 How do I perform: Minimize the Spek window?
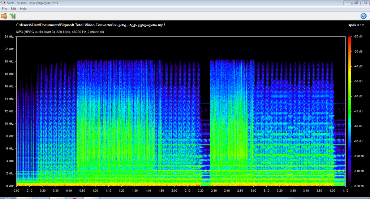(x=347, y=3)
